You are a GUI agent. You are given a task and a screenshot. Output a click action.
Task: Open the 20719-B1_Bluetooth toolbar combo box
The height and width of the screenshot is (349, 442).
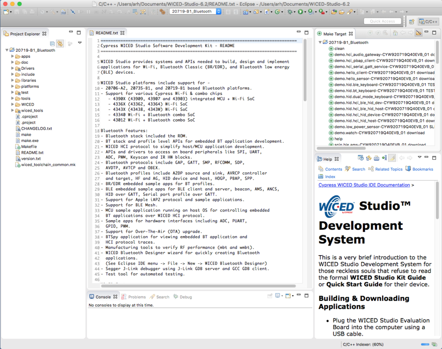(x=195, y=12)
